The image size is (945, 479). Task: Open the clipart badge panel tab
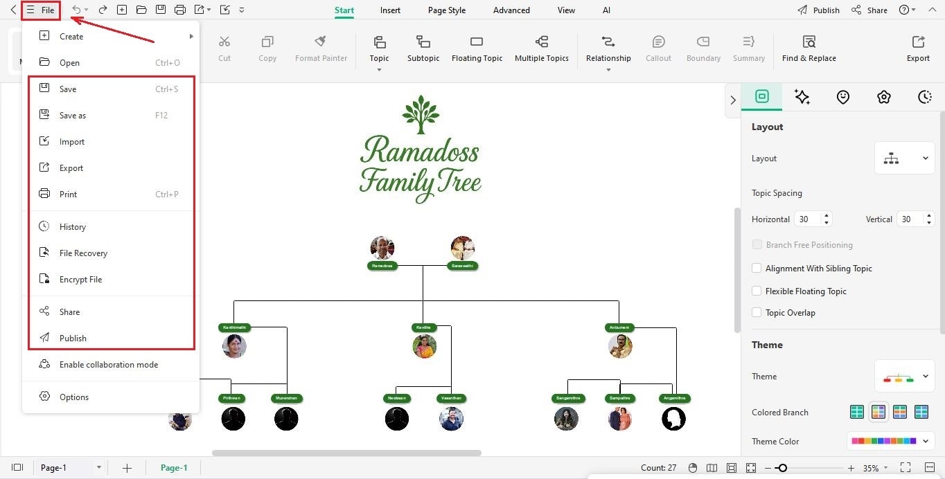883,97
